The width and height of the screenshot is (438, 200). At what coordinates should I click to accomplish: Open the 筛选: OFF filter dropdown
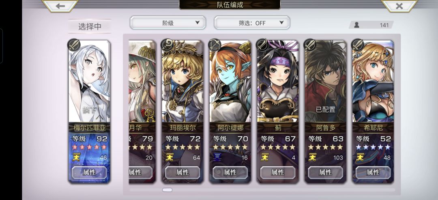(252, 23)
